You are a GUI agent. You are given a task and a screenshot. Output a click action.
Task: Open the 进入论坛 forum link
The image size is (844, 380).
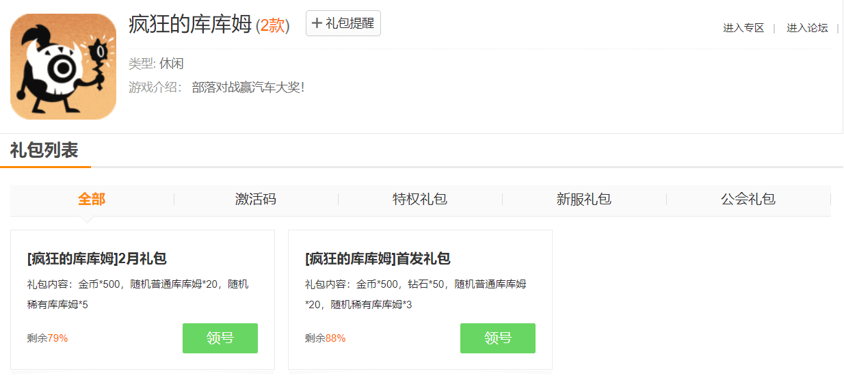tap(807, 28)
